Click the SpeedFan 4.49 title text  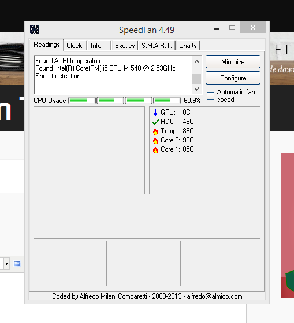(147, 30)
